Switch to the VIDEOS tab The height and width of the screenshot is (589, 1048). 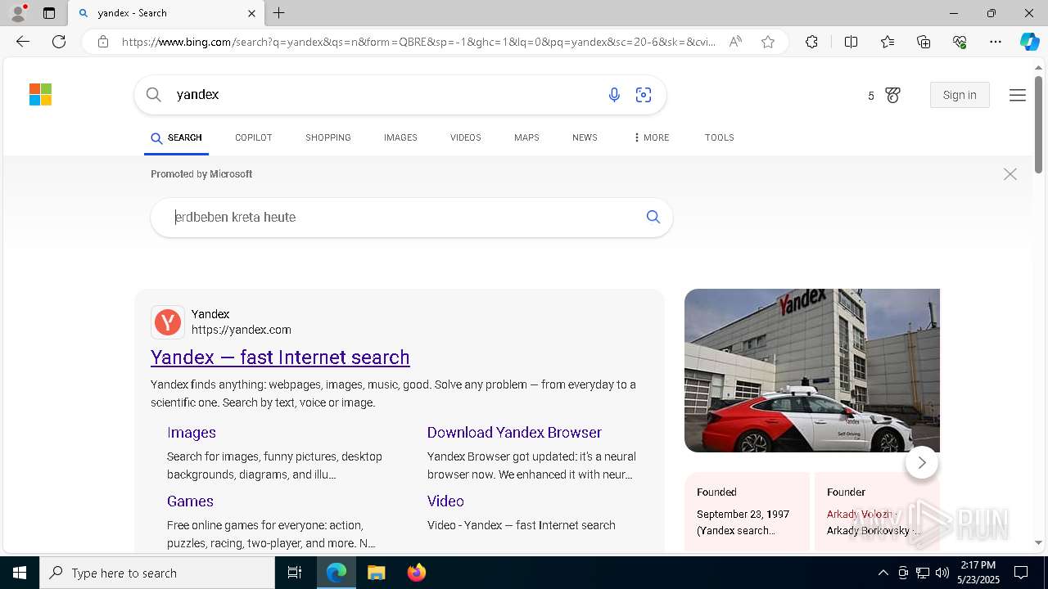point(465,137)
